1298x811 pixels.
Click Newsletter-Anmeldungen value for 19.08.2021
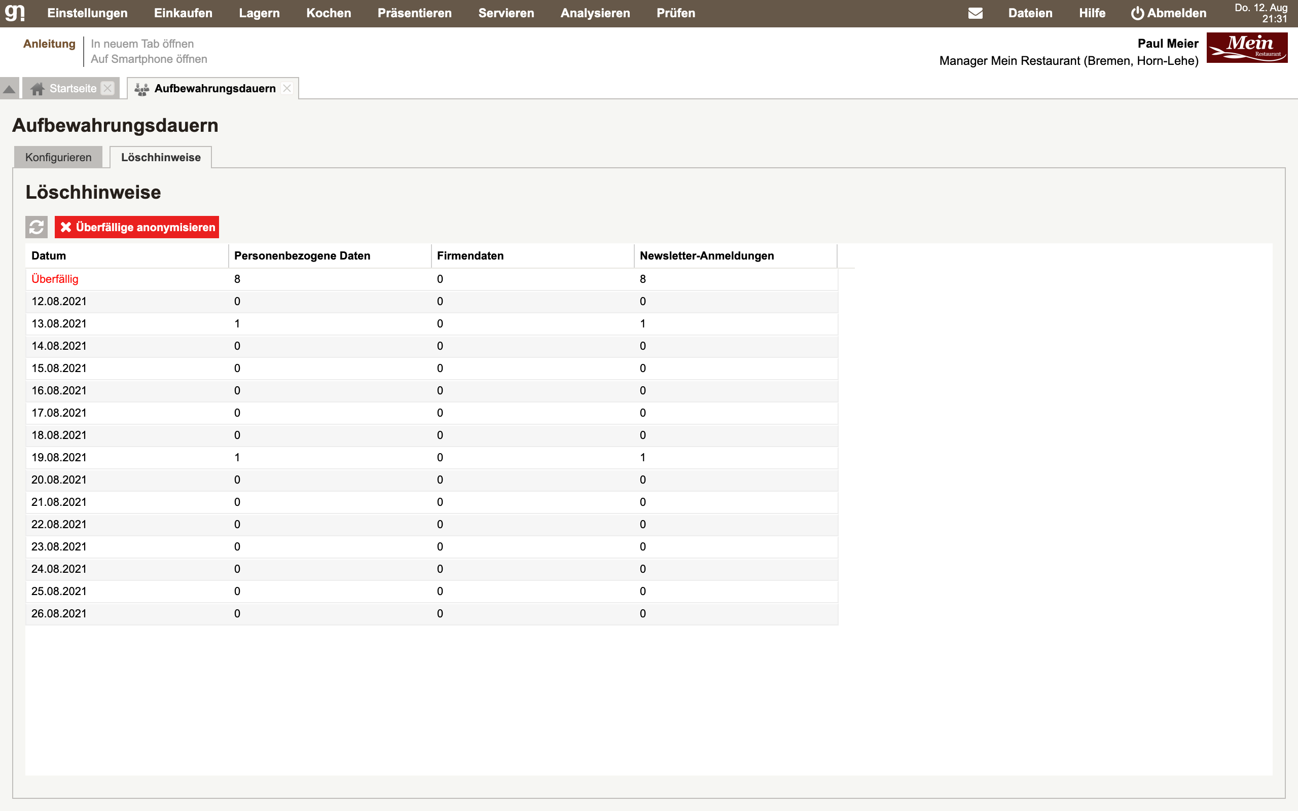coord(642,458)
